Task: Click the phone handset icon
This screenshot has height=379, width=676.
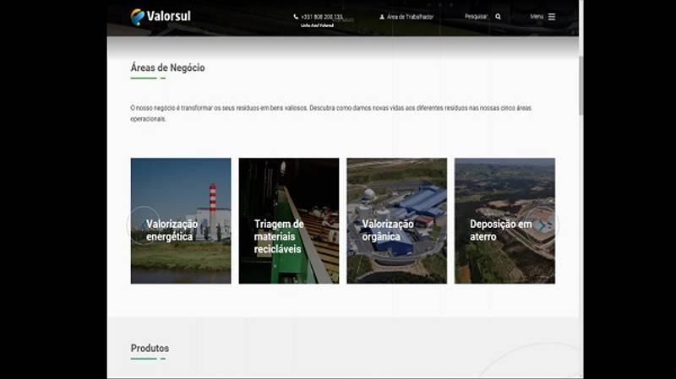Action: (x=296, y=17)
